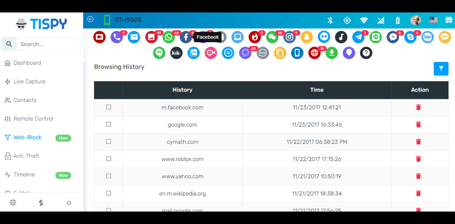455x224 pixels.
Task: Open the Telegram icon
Action: click(x=359, y=37)
